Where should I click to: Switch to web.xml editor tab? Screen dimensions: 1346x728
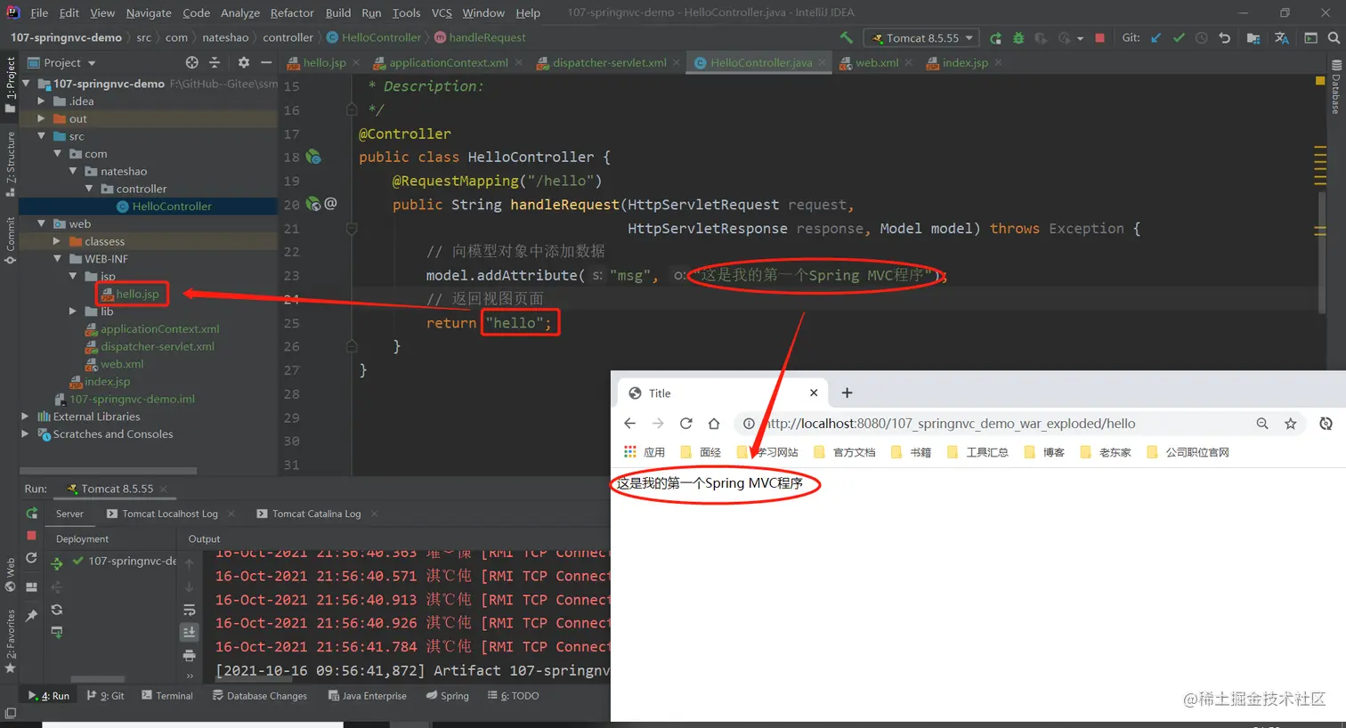click(877, 62)
